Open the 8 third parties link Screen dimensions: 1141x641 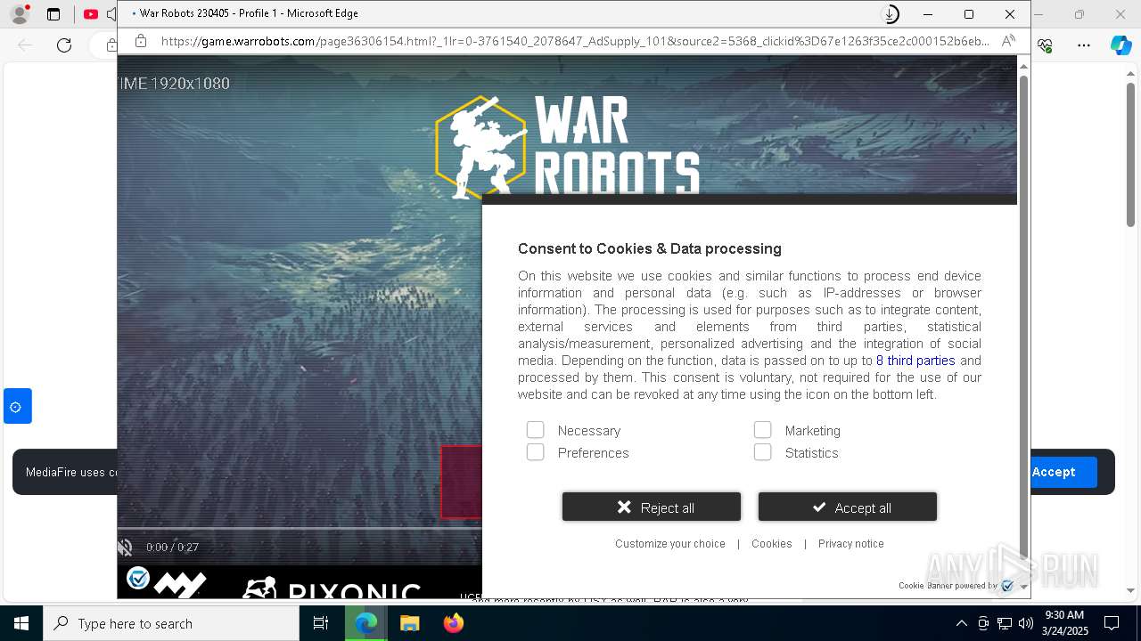point(915,361)
